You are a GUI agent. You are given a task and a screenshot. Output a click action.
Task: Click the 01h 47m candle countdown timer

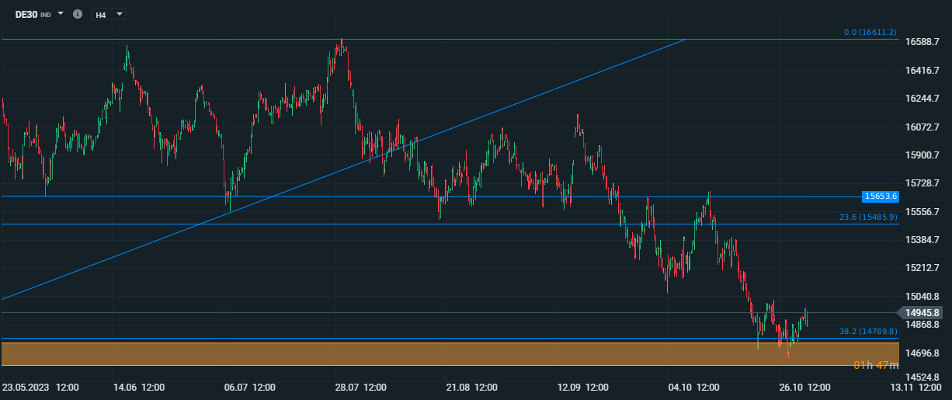coord(875,365)
